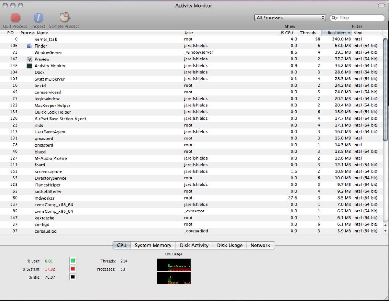Image resolution: width=389 pixels, height=301 pixels.
Task: Select the coreaudiod process
Action: click(x=191, y=231)
